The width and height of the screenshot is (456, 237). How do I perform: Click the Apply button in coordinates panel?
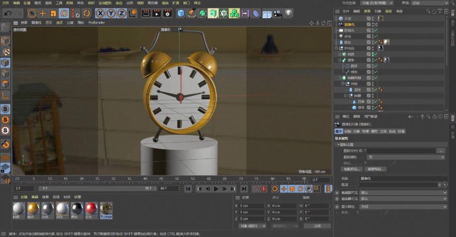[x=317, y=226]
